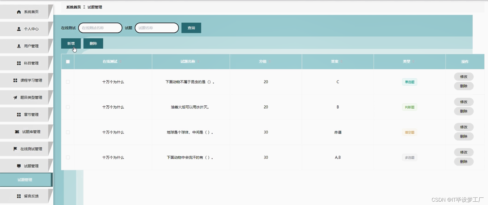
Task: Expand 试题库管理 sidebar menu
Action: coord(26,132)
